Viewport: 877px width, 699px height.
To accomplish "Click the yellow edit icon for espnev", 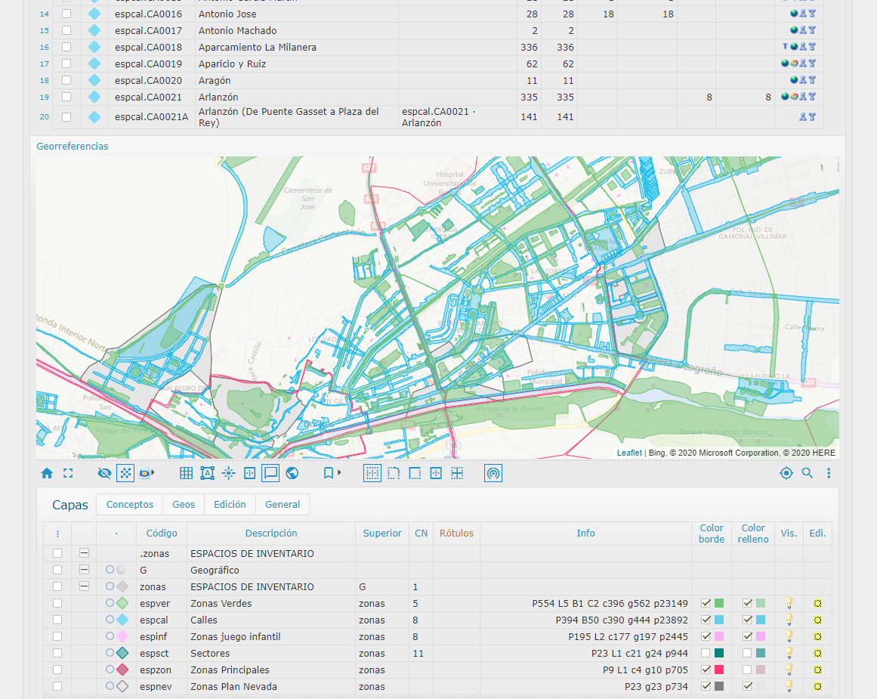I will point(818,686).
